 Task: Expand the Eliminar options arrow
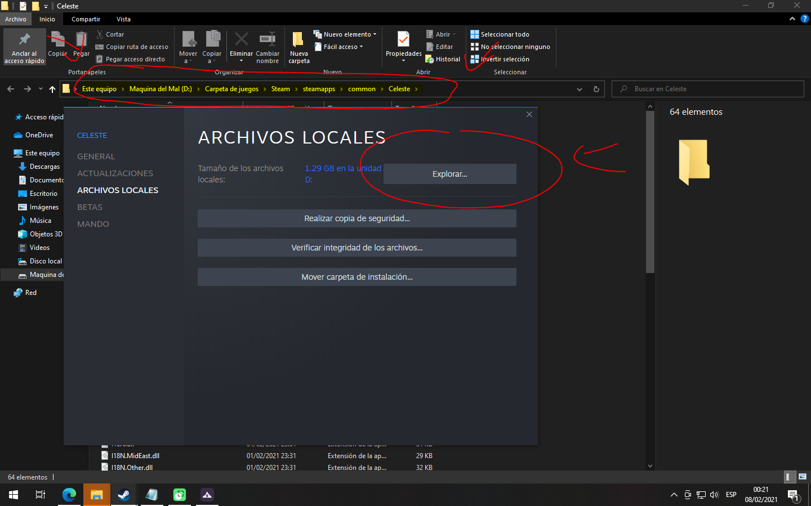241,61
